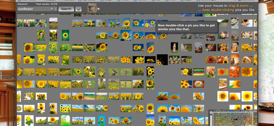The height and width of the screenshot is (126, 274).
Task: Select the black thumbnail with sunflower swirls
Action: point(162,60)
